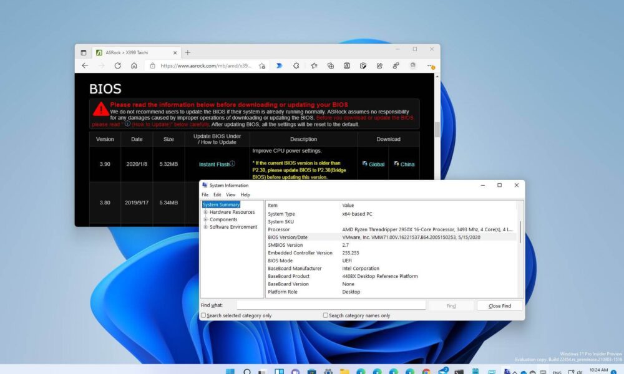This screenshot has width=624, height=374.
Task: Open the Windows Start button
Action: 230,372
